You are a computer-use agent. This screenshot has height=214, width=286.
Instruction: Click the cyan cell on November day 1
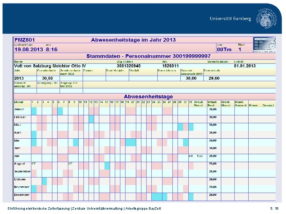point(34,189)
